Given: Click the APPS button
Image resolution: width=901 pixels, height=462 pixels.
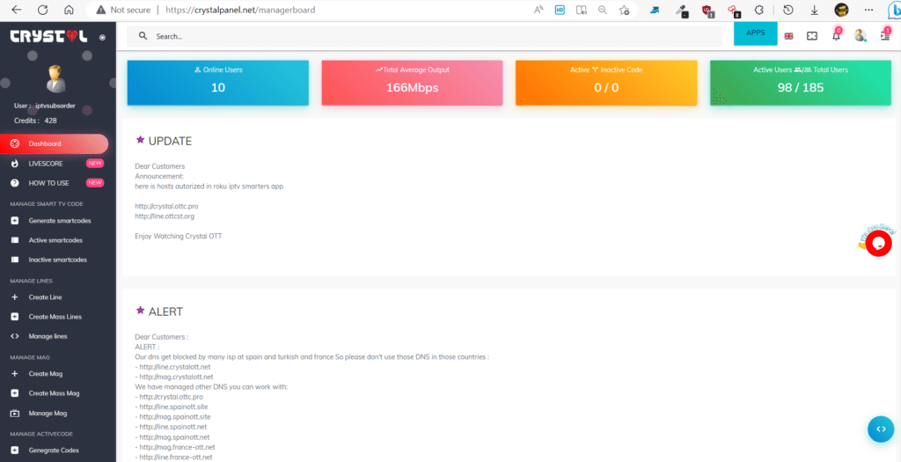Looking at the screenshot, I should pyautogui.click(x=755, y=33).
